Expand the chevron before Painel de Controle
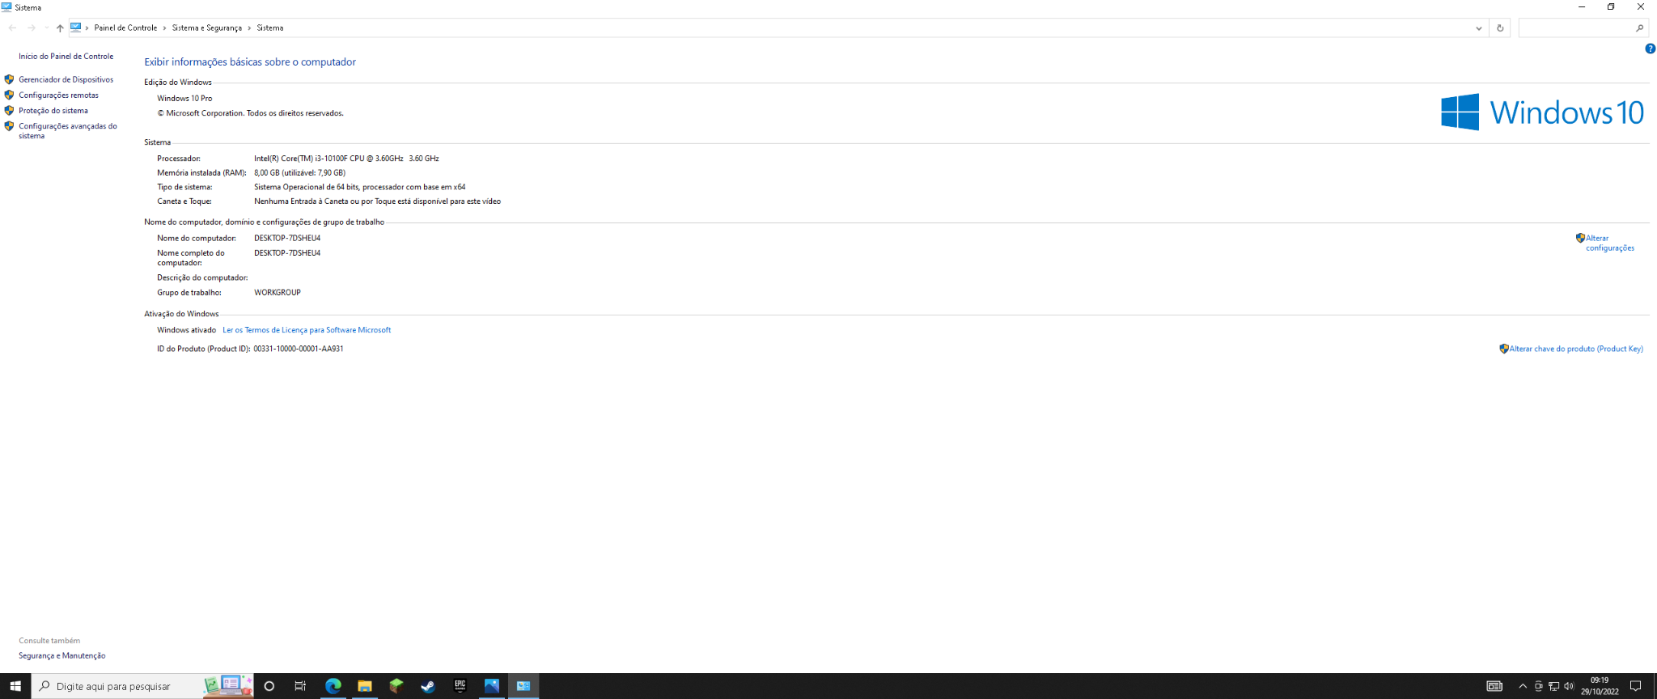Viewport: 1657px width, 699px height. (x=87, y=28)
